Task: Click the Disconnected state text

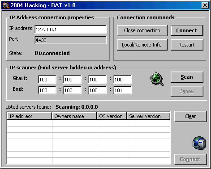Action: click(x=52, y=53)
